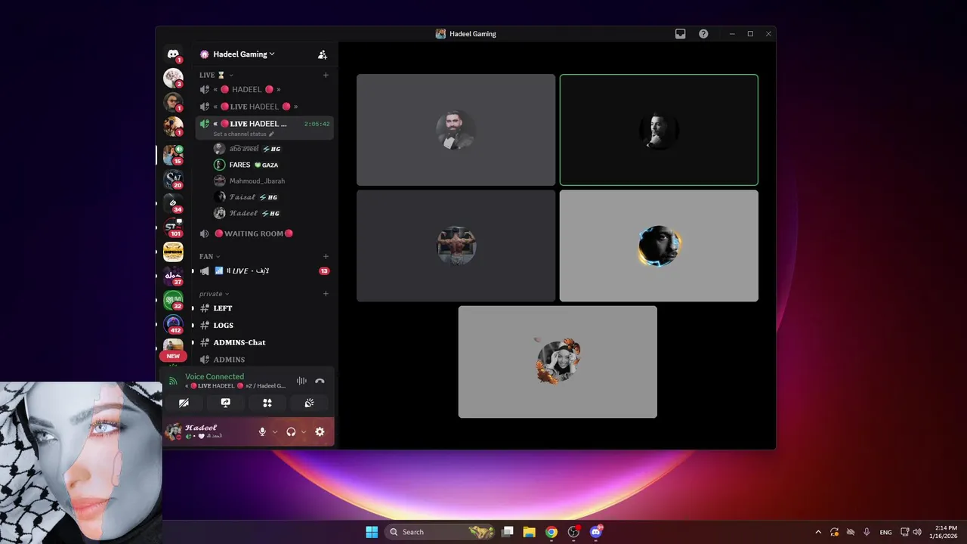
Task: Open the server icon with badge 34
Action: tap(173, 203)
